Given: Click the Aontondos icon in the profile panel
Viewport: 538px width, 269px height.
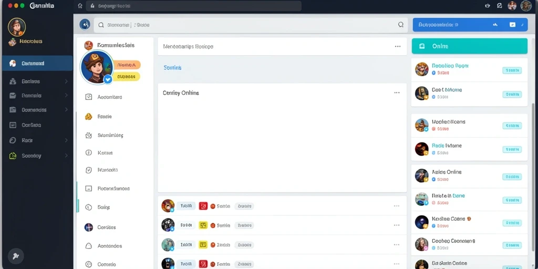Looking at the screenshot, I should (88, 246).
